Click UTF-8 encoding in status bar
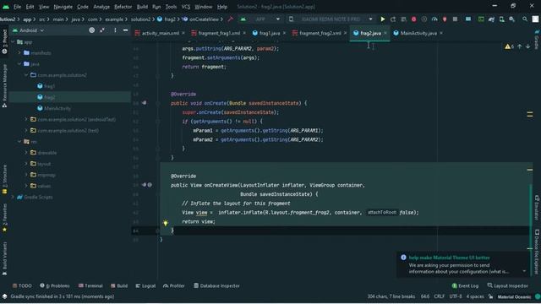 (456, 296)
